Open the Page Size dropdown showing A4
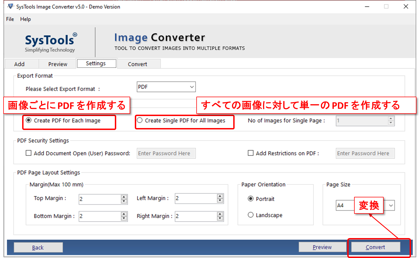 tap(391, 205)
